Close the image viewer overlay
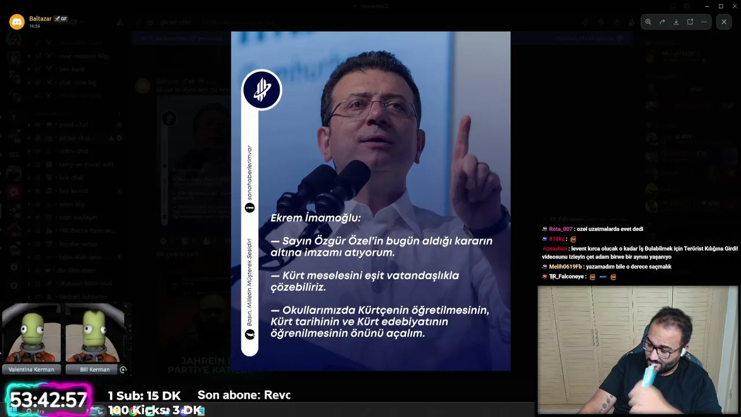 [x=724, y=22]
